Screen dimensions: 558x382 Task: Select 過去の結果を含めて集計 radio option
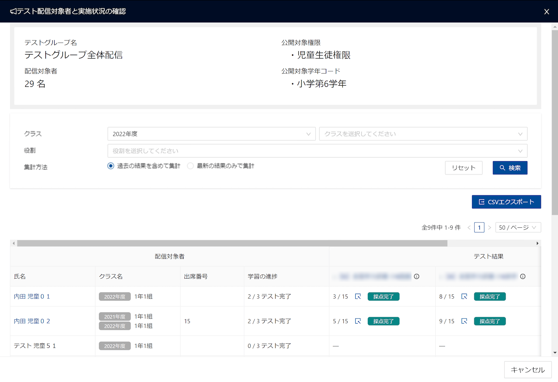click(111, 166)
